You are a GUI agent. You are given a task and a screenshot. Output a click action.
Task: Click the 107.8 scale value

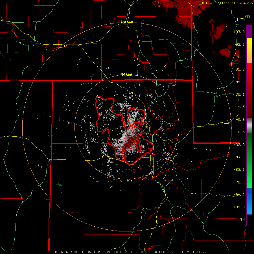tap(239, 32)
